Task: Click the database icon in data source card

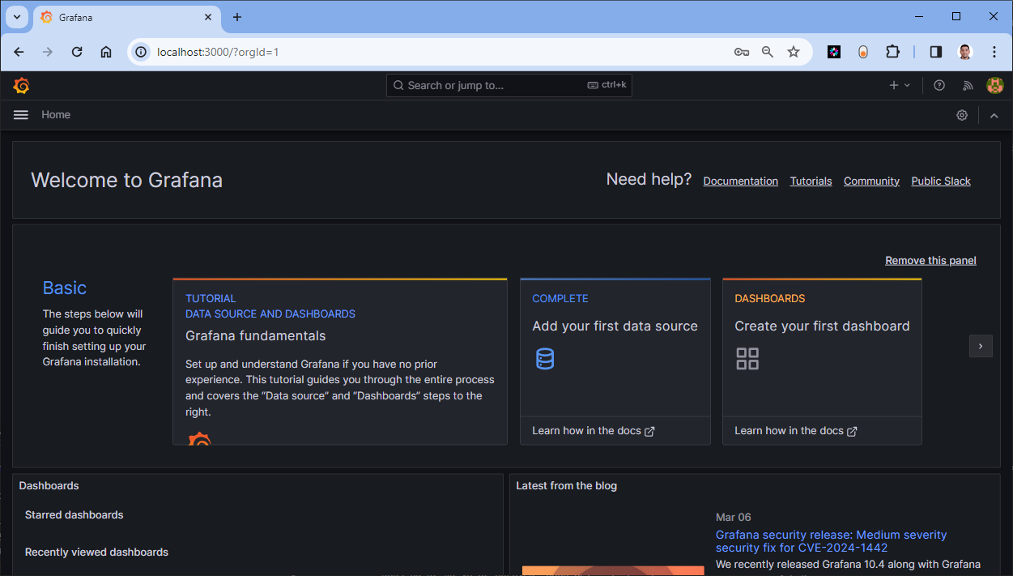Action: click(545, 358)
